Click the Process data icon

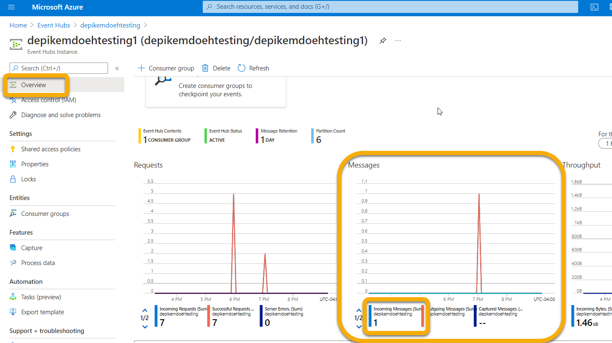pyautogui.click(x=13, y=263)
